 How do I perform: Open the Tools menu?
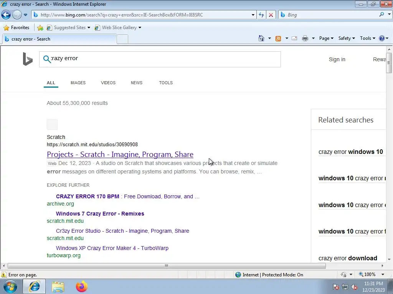tap(367, 38)
